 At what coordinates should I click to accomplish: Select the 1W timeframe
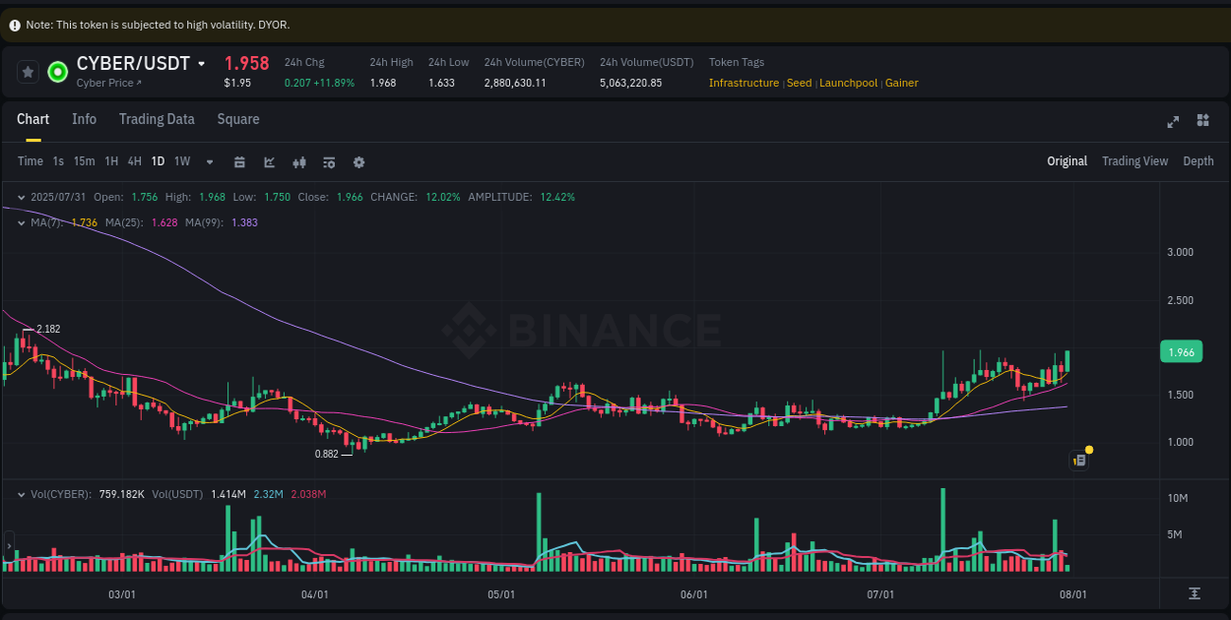click(x=181, y=161)
